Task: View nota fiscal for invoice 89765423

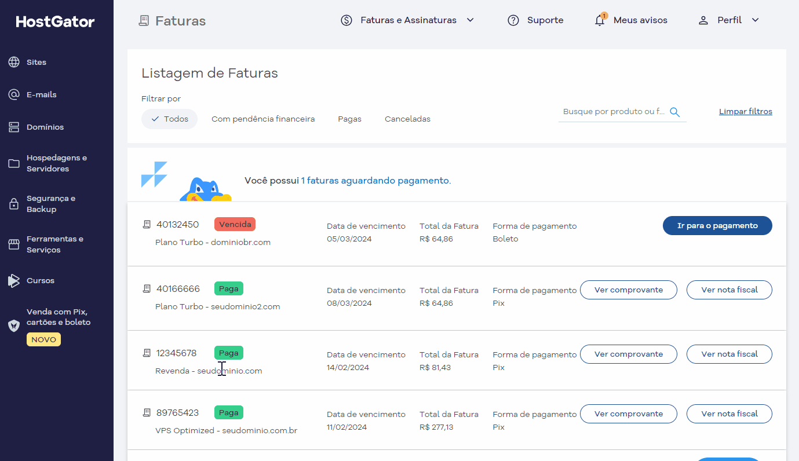Action: click(x=729, y=414)
